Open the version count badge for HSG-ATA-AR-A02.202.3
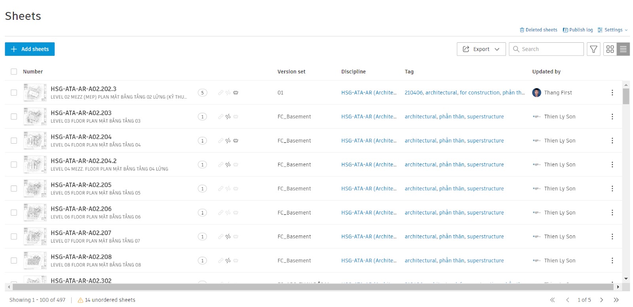The image size is (633, 307). 203,93
